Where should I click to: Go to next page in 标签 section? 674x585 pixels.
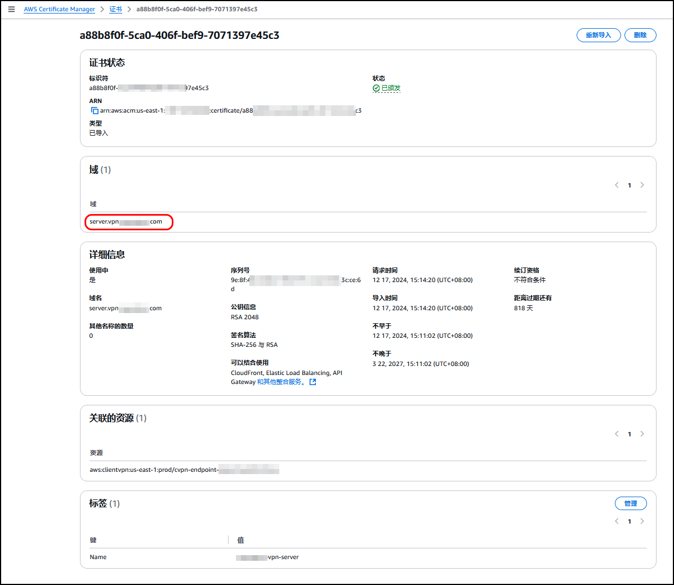click(x=642, y=521)
